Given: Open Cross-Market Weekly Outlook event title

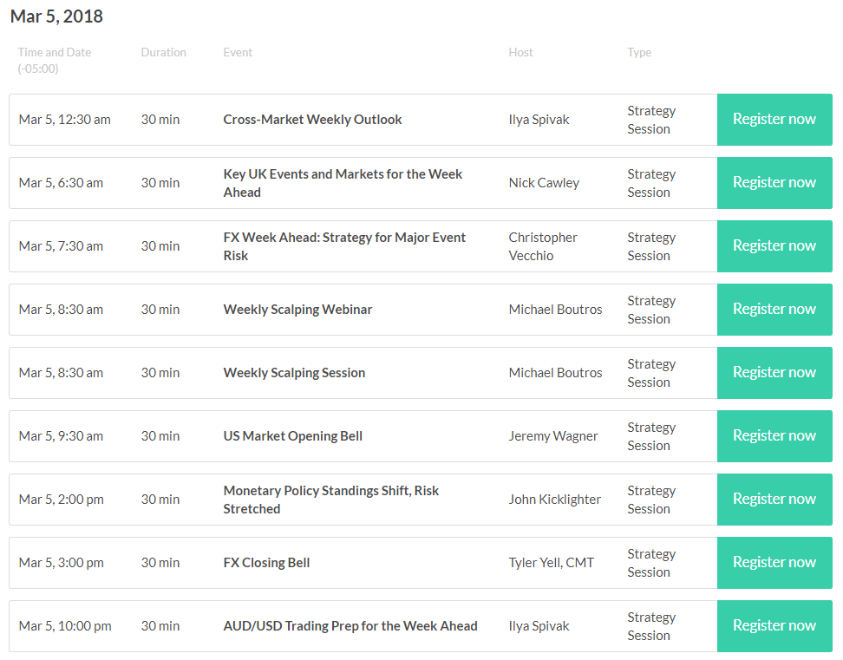Looking at the screenshot, I should pos(312,120).
